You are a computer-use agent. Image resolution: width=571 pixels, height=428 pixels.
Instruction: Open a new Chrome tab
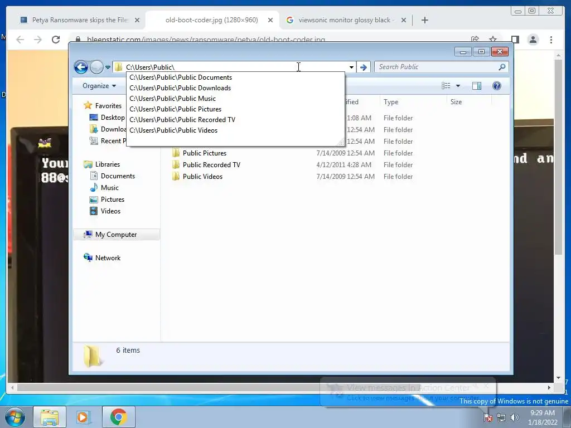pos(424,21)
